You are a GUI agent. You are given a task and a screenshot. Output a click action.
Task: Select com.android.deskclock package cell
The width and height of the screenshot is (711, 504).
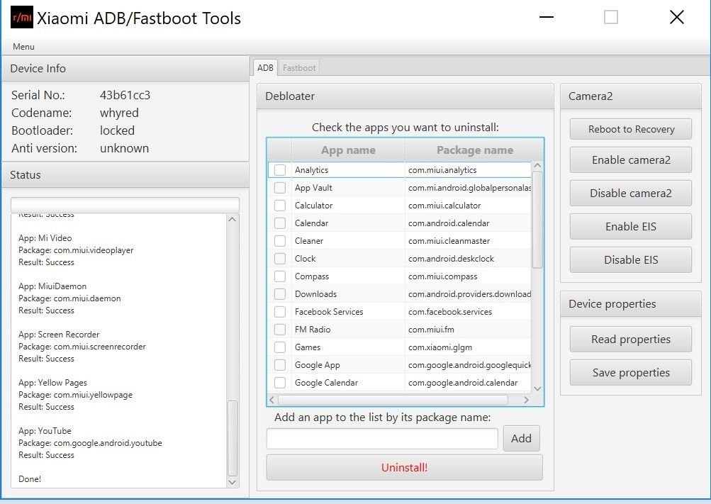tap(468, 258)
